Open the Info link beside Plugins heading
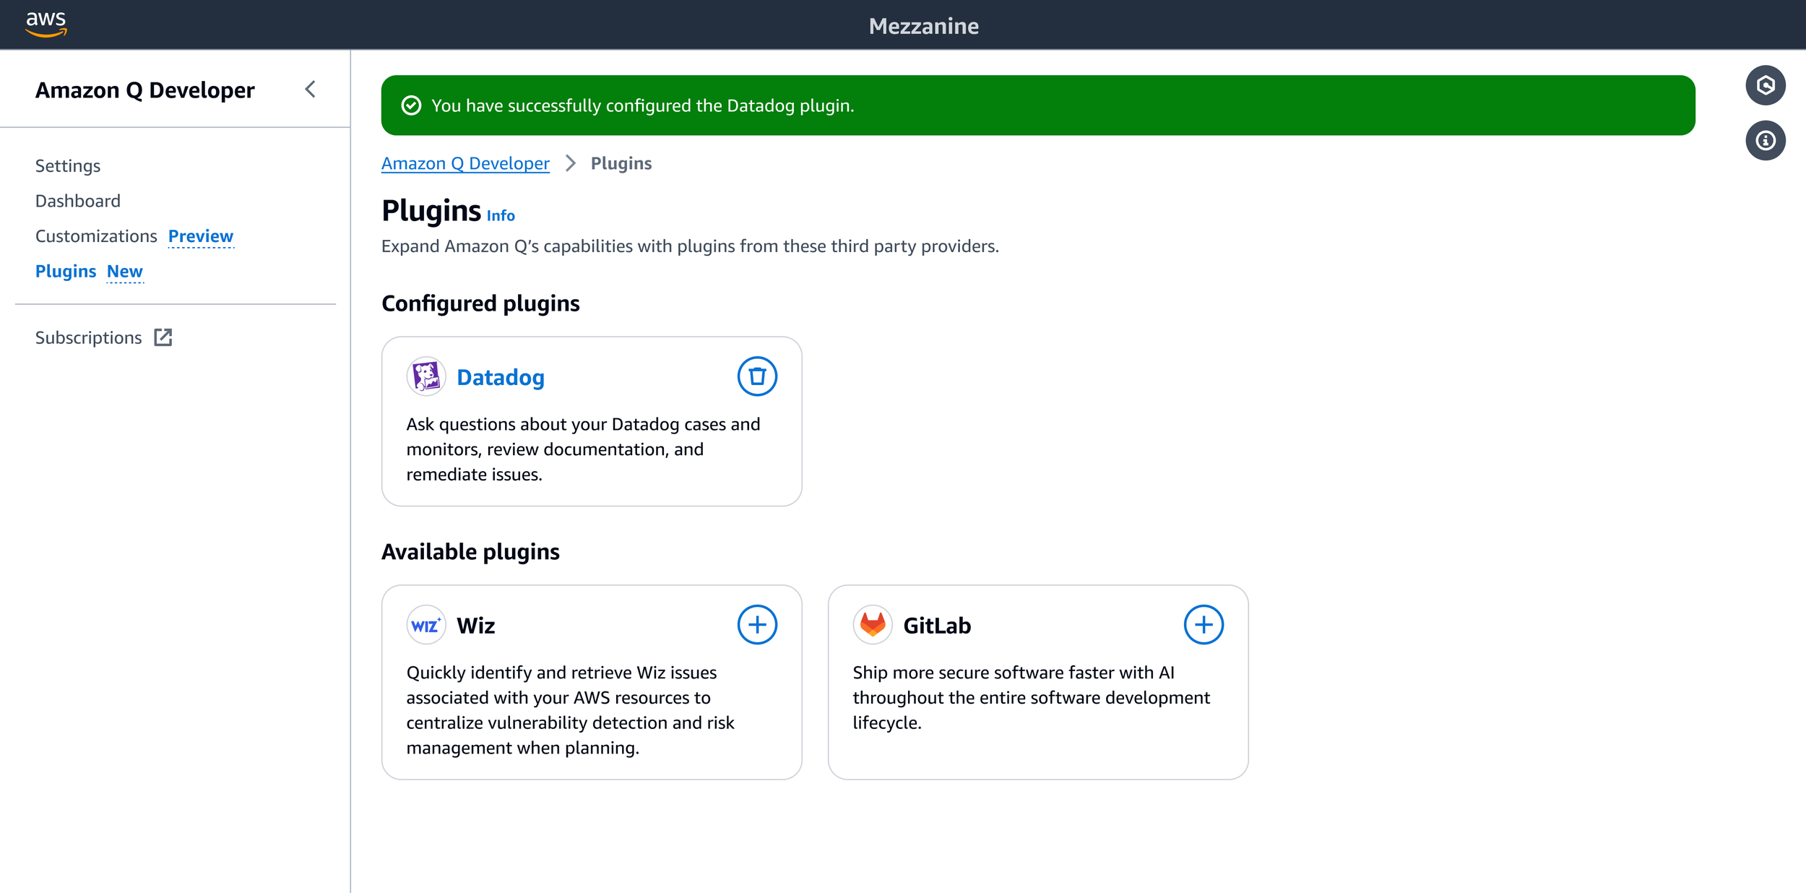The image size is (1806, 893). pyautogui.click(x=500, y=216)
